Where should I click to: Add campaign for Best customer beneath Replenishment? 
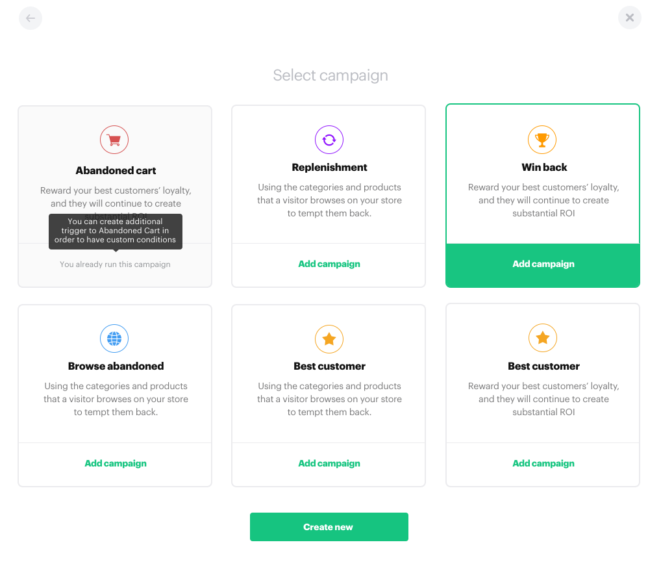(329, 463)
